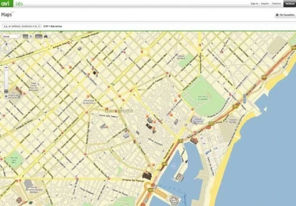This screenshot has height=206, width=296.
Task: Click the zoom slider handle
Action: (6, 91)
